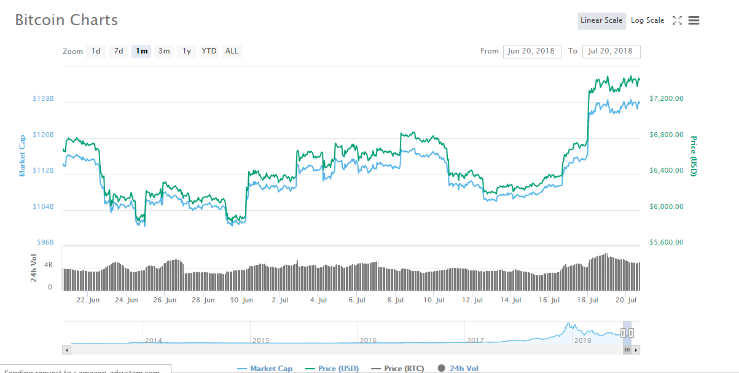The image size is (739, 373).
Task: Choose the 3m zoom range
Action: [x=164, y=51]
